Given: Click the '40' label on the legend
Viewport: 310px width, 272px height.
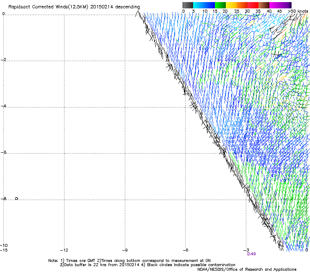Looking at the screenshot, I should [x=269, y=11].
